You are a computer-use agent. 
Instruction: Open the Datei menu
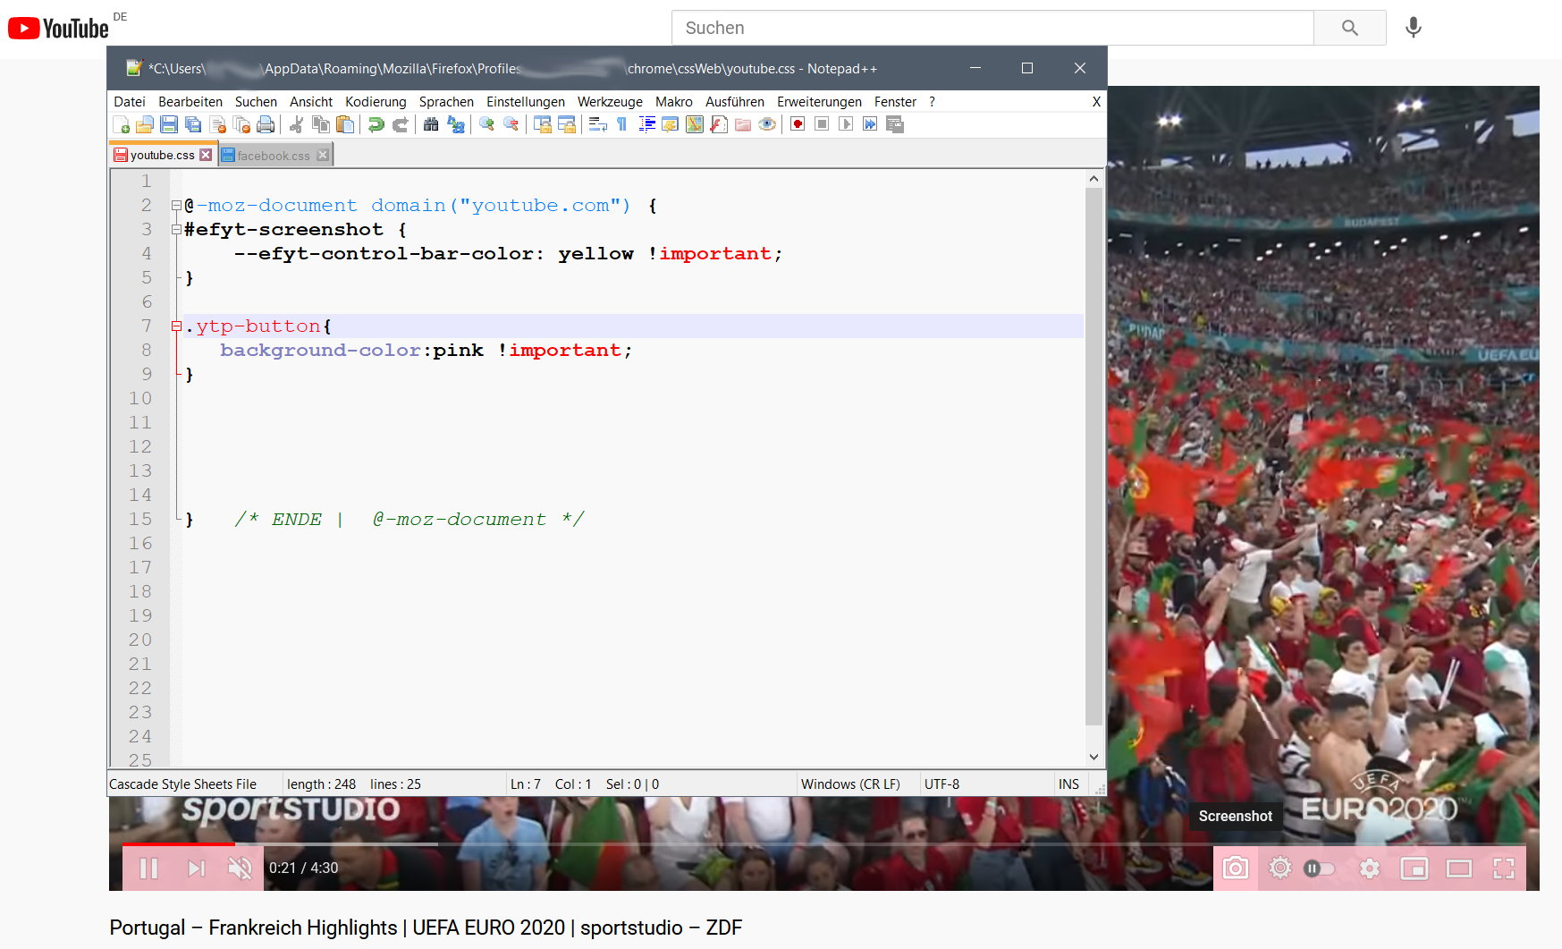(x=130, y=102)
